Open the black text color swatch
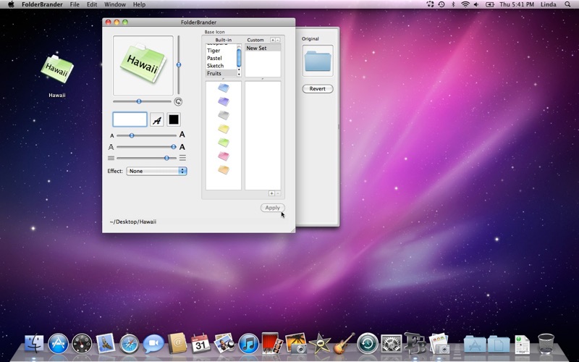Viewport: 579px width, 362px height. (x=174, y=120)
